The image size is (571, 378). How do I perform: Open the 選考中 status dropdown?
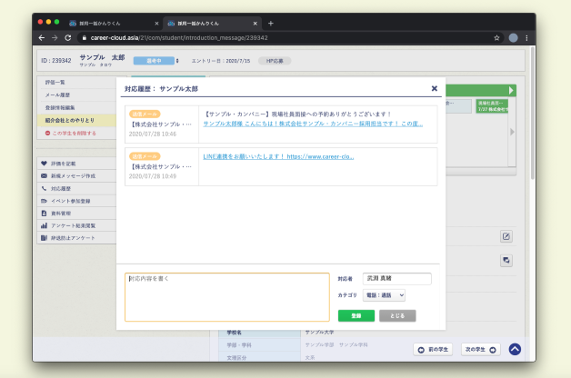pyautogui.click(x=156, y=60)
